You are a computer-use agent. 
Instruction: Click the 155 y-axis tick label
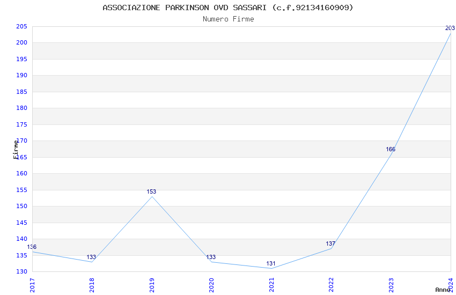point(22,190)
